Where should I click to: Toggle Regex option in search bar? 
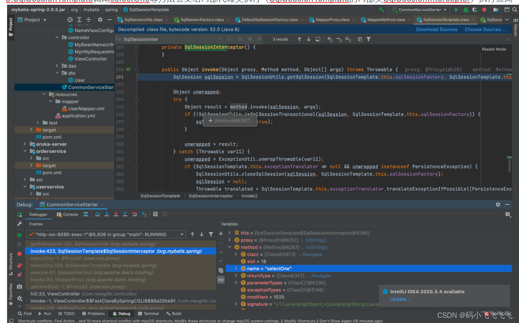259,39
